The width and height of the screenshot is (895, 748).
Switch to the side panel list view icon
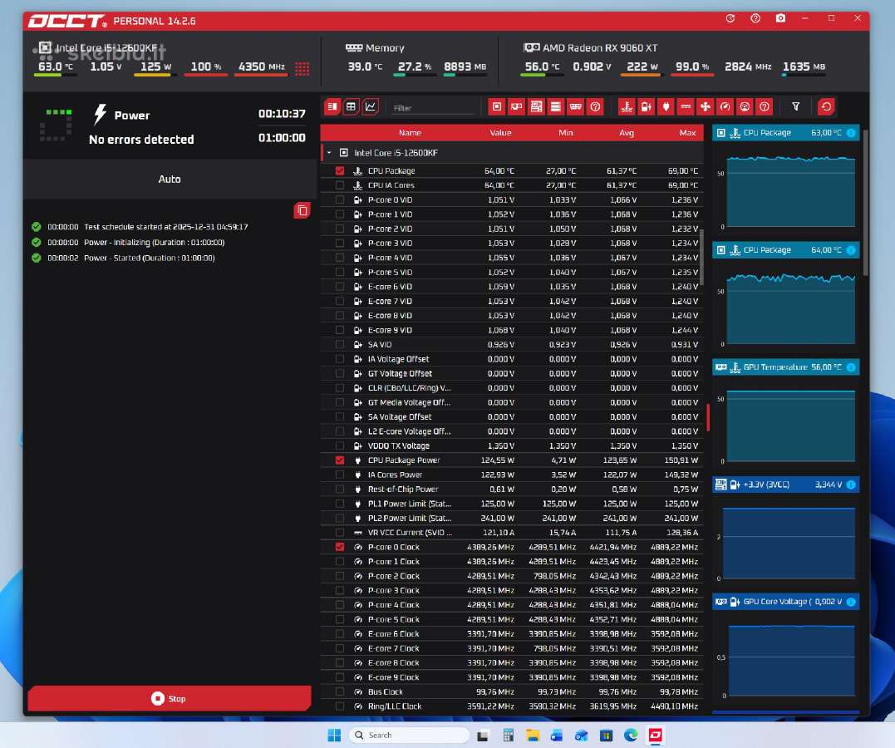click(x=332, y=106)
